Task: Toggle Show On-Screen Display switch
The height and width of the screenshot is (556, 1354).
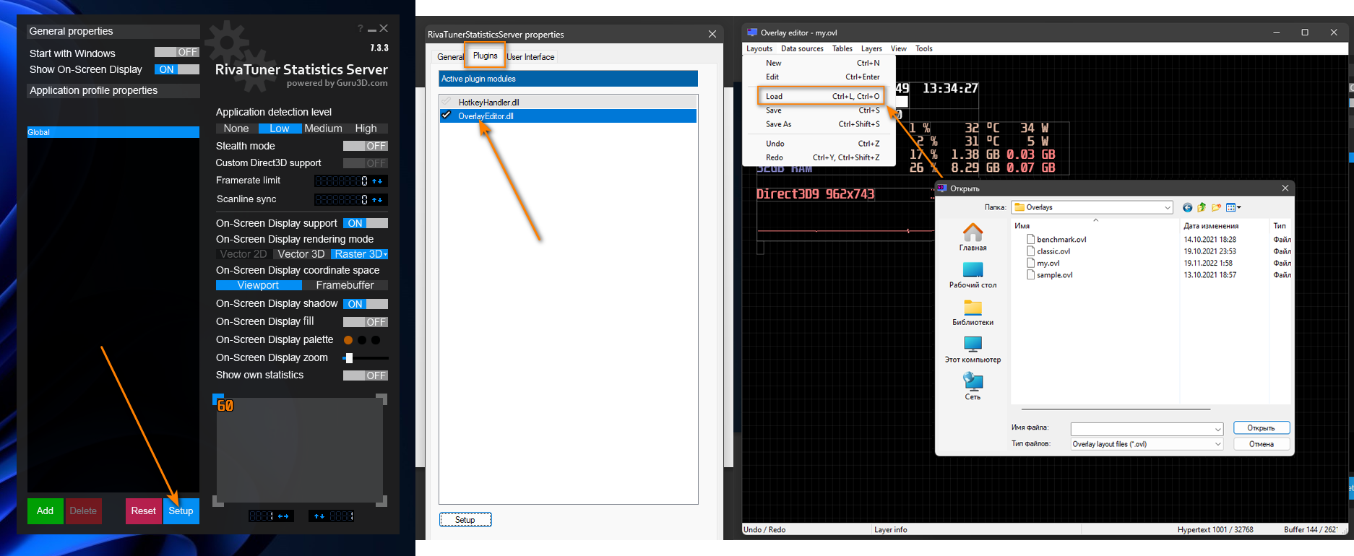Action: (x=177, y=69)
